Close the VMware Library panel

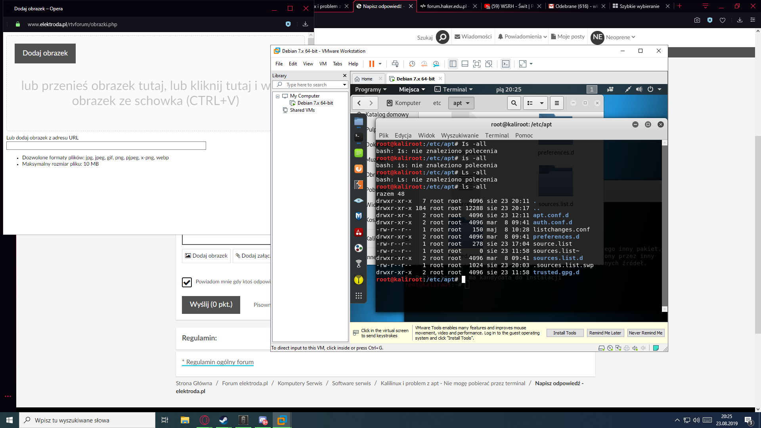click(x=344, y=76)
